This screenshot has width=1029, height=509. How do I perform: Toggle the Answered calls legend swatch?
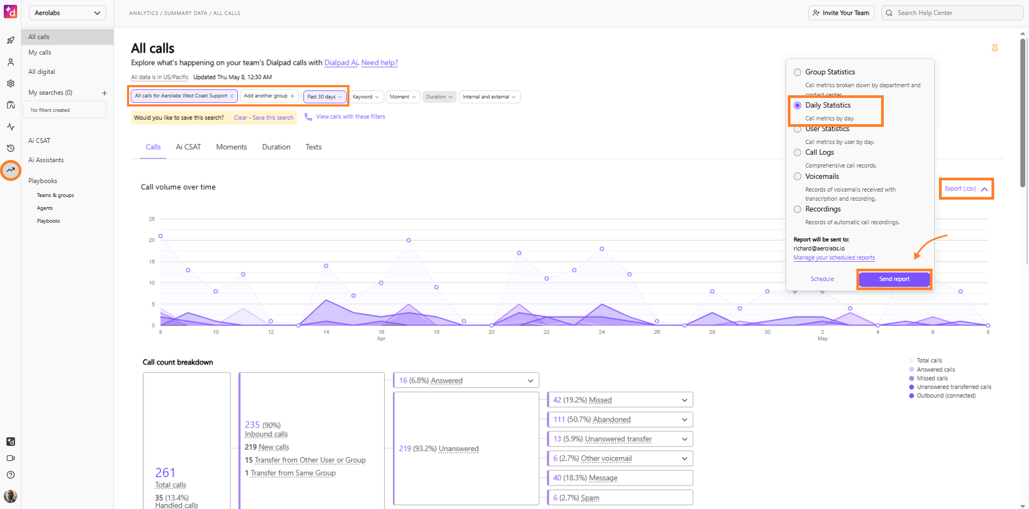[912, 370]
